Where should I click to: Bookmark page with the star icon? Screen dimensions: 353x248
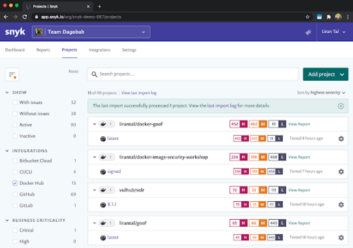(307, 17)
